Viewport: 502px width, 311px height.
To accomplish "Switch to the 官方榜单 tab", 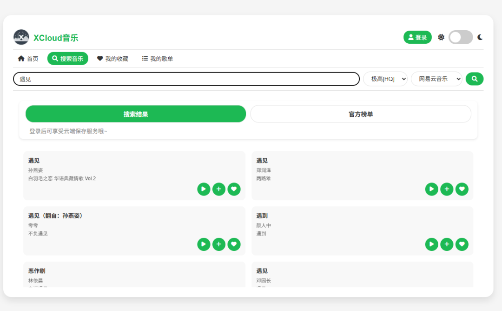I will pyautogui.click(x=361, y=114).
